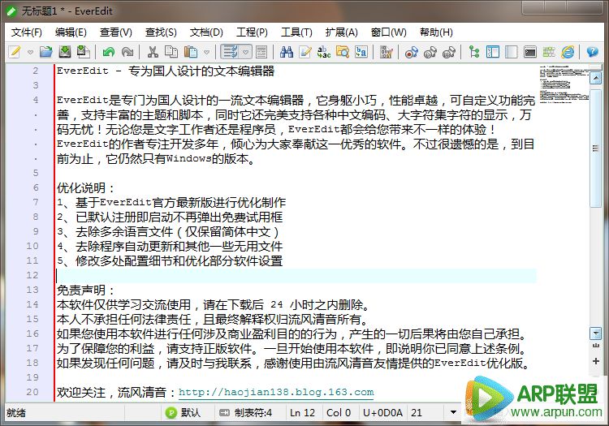
Task: Create a new file with the pencil icon
Action: pos(15,52)
